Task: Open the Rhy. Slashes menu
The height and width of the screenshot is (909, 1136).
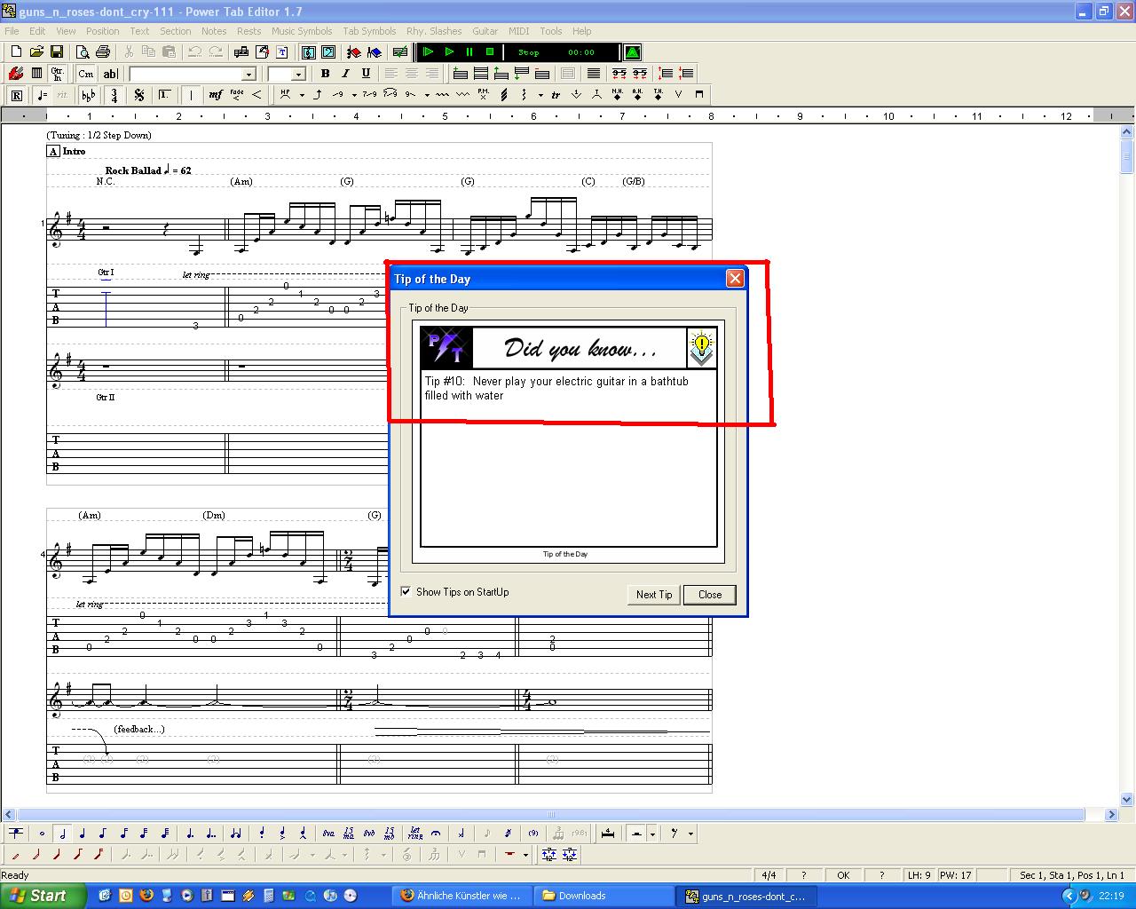Action: [x=434, y=31]
